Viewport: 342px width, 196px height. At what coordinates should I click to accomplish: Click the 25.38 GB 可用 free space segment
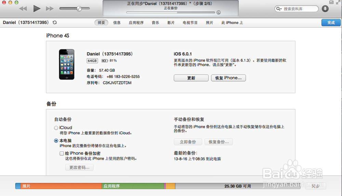[238, 186]
